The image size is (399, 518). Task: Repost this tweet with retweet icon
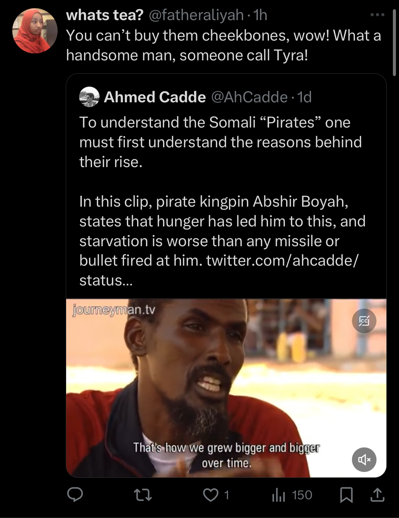tap(143, 495)
